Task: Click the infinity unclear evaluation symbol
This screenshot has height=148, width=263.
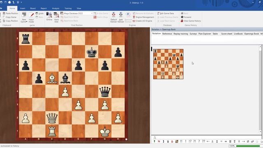Action: click(226, 141)
